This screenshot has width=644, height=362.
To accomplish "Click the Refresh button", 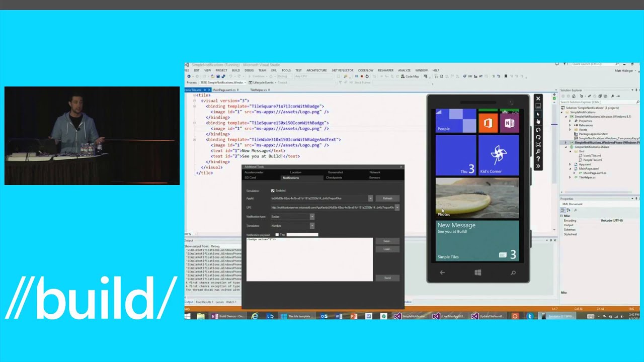I will [387, 198].
